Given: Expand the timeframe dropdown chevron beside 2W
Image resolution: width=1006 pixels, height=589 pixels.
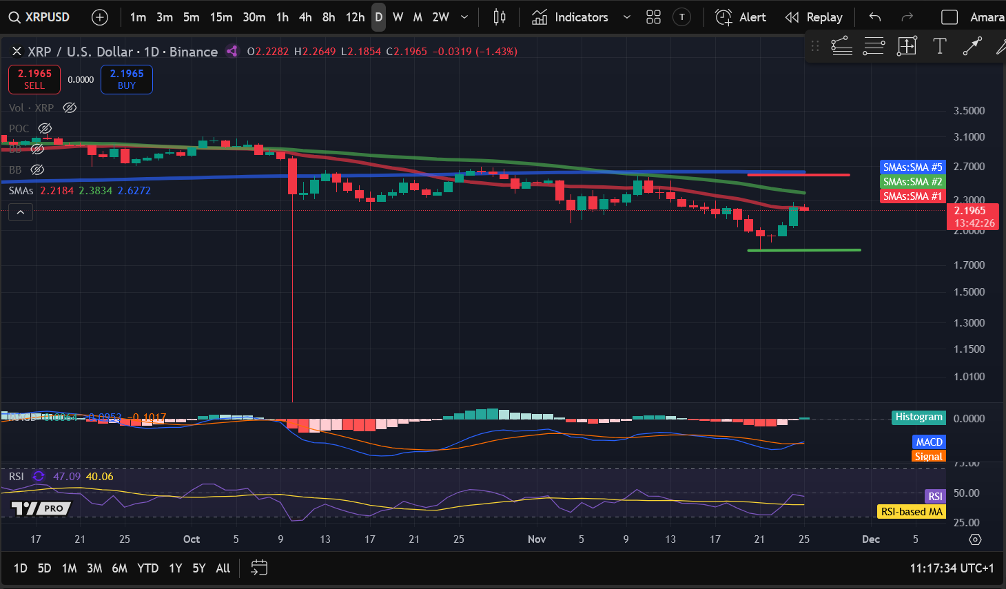Looking at the screenshot, I should (x=464, y=17).
